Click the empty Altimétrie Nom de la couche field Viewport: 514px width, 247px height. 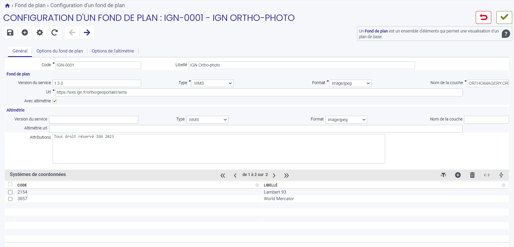click(x=486, y=120)
